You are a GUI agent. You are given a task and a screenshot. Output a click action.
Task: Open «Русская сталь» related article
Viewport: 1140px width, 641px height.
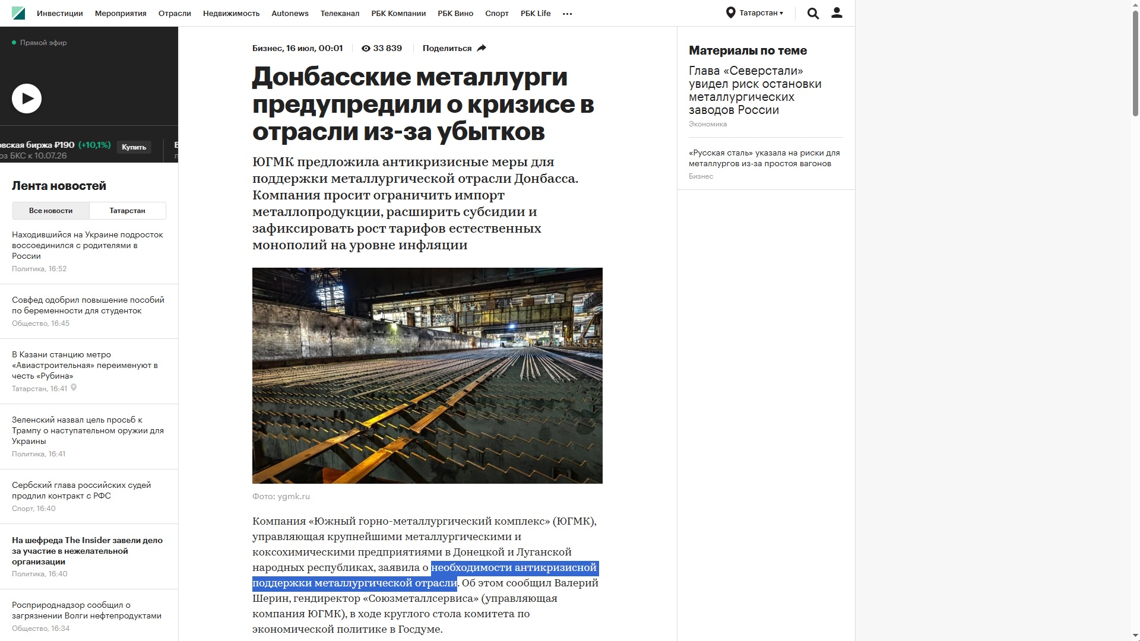tap(764, 158)
